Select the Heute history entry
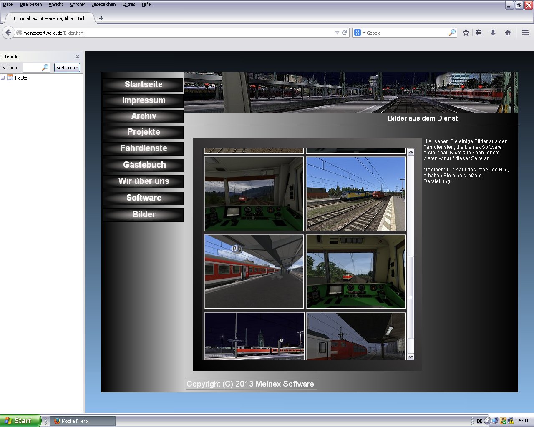Screen dimensions: 534x427 click(x=21, y=78)
